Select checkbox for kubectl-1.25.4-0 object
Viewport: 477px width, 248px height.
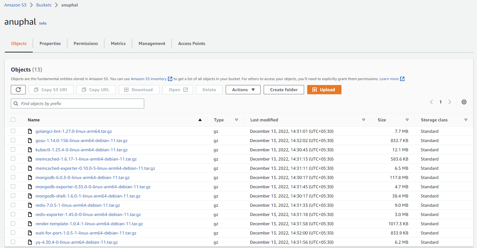(x=13, y=149)
